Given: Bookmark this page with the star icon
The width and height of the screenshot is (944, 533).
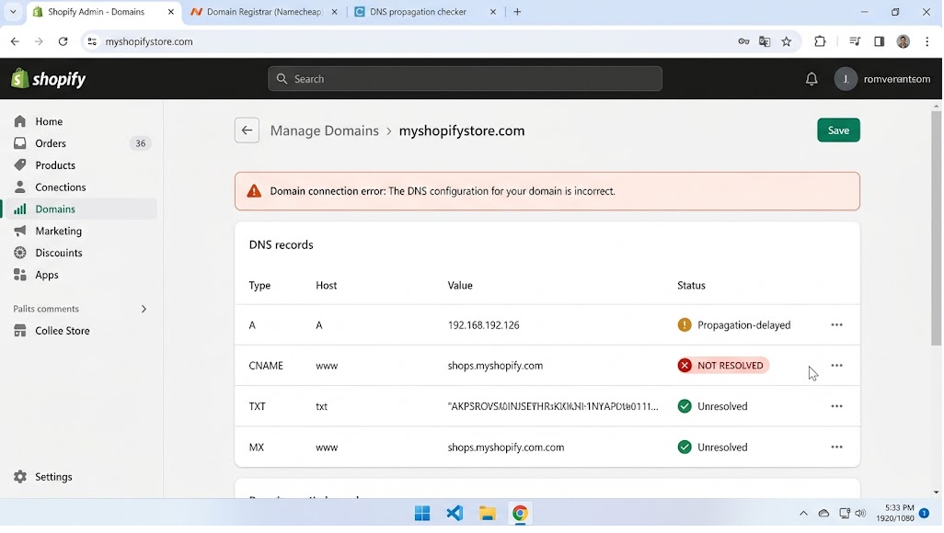Looking at the screenshot, I should click(x=787, y=41).
